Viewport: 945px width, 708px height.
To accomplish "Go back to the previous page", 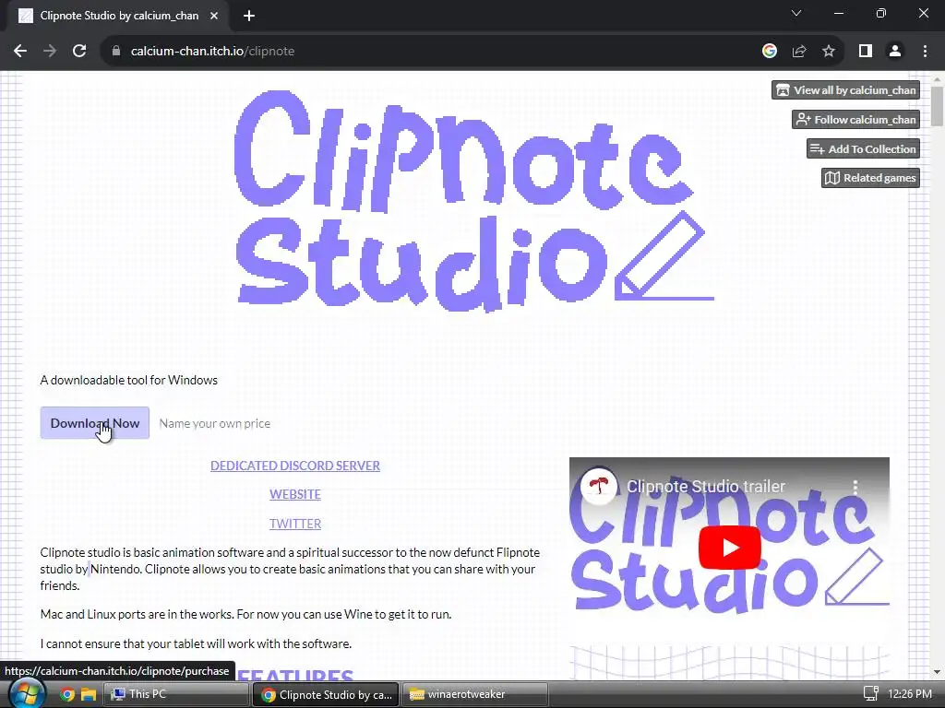I will (x=20, y=52).
